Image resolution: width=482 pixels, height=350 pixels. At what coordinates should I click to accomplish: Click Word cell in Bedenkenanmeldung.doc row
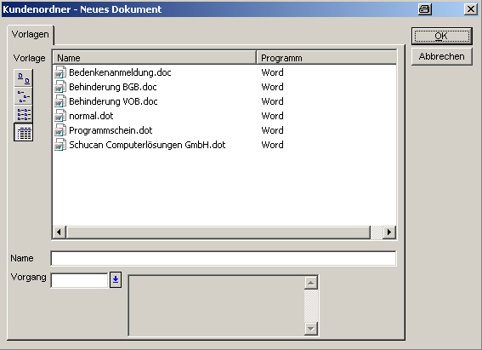click(x=272, y=72)
